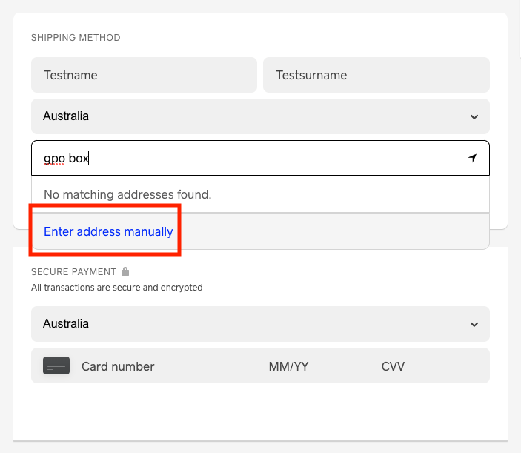
Task: Focus the Testsurname last name field
Action: click(x=376, y=75)
